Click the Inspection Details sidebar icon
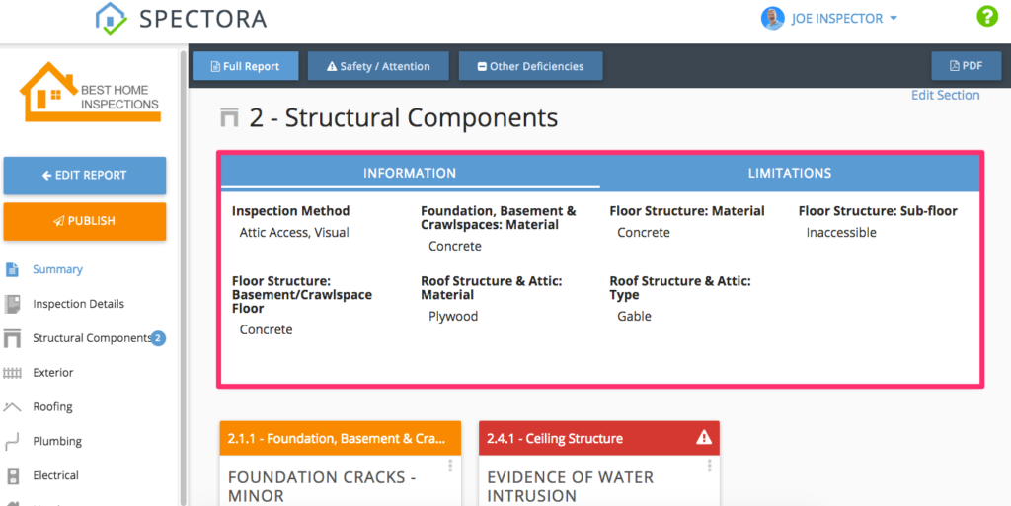Screen dimensions: 1011x506 click(13, 304)
